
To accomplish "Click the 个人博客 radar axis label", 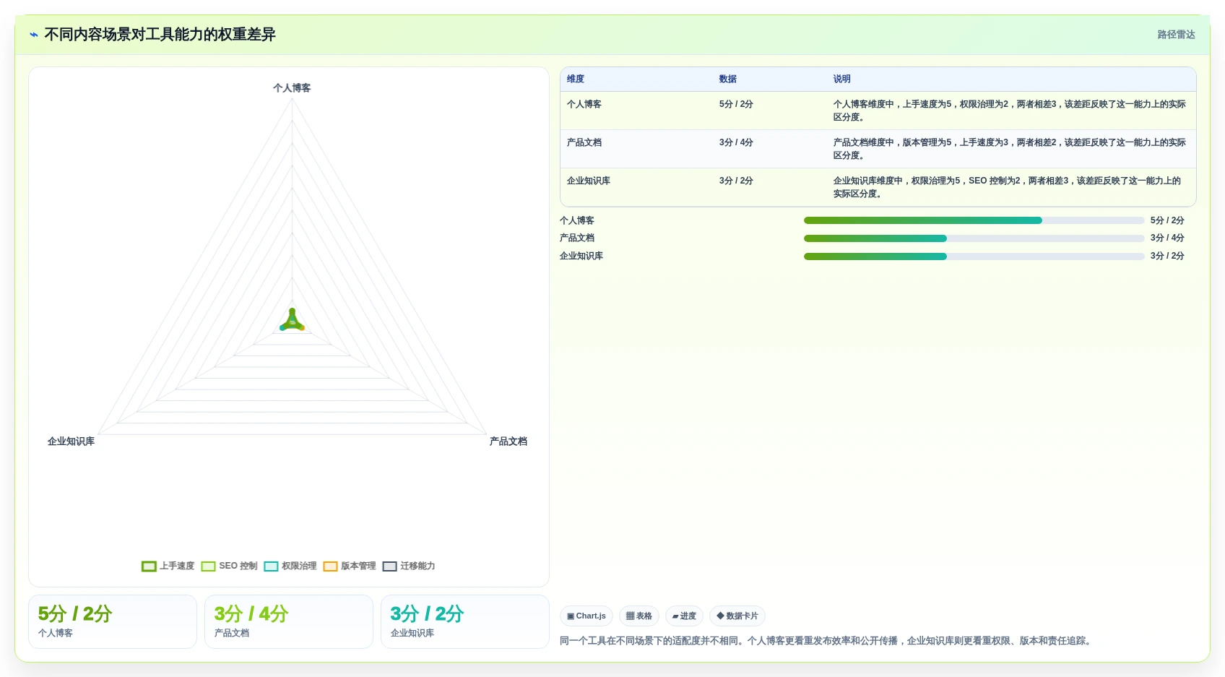I will tap(292, 88).
